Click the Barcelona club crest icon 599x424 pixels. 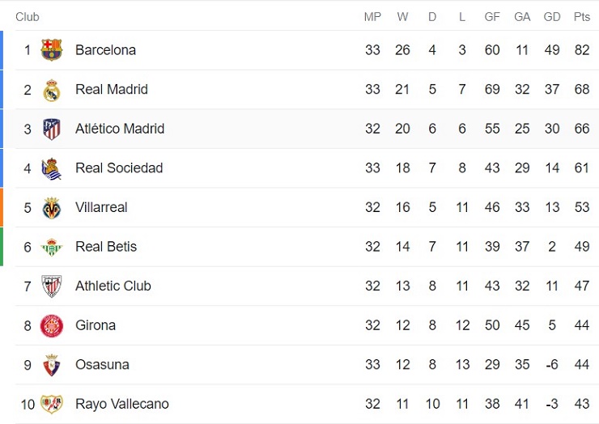pyautogui.click(x=52, y=50)
